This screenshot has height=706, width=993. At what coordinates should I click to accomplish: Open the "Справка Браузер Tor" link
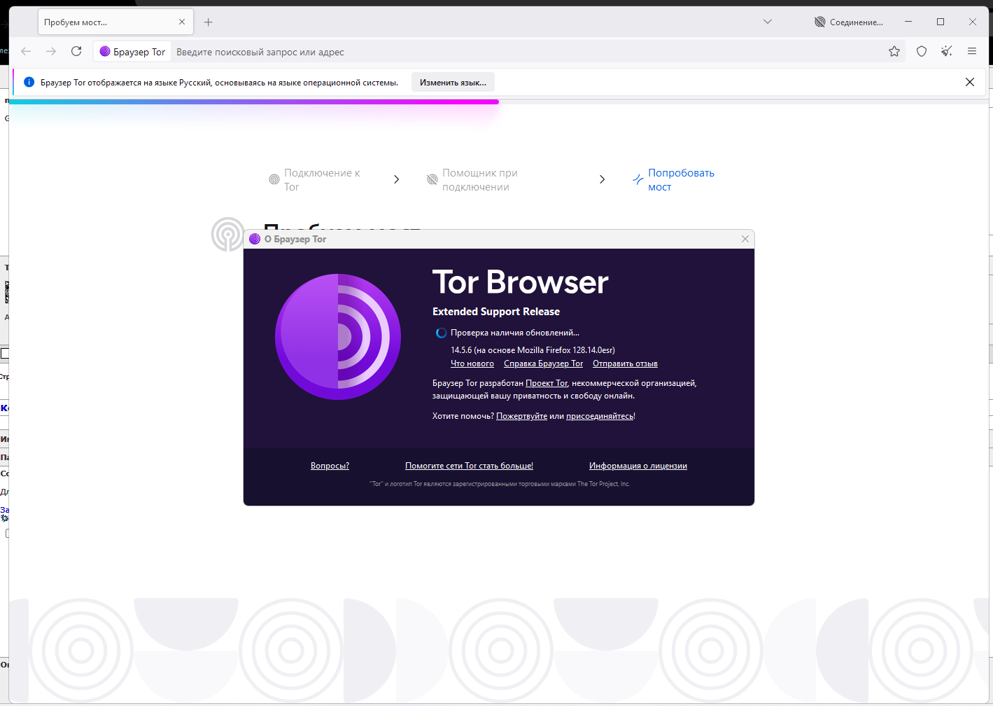pyautogui.click(x=543, y=364)
